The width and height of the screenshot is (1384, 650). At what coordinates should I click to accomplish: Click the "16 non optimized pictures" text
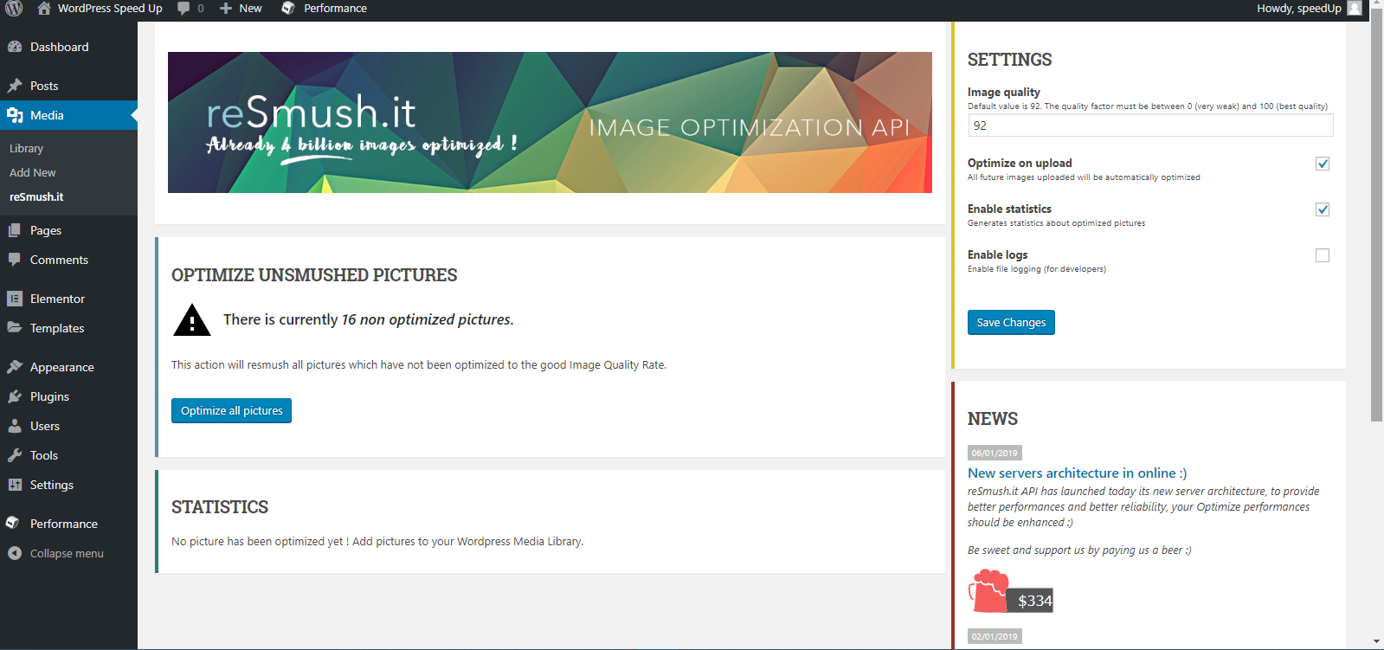[x=426, y=319]
